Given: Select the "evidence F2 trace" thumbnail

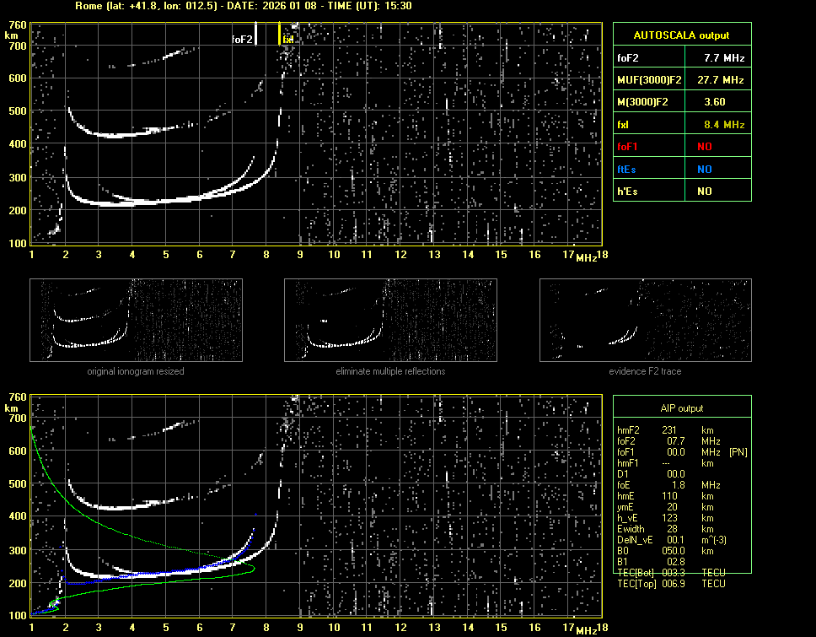Looking at the screenshot, I should pyautogui.click(x=645, y=320).
